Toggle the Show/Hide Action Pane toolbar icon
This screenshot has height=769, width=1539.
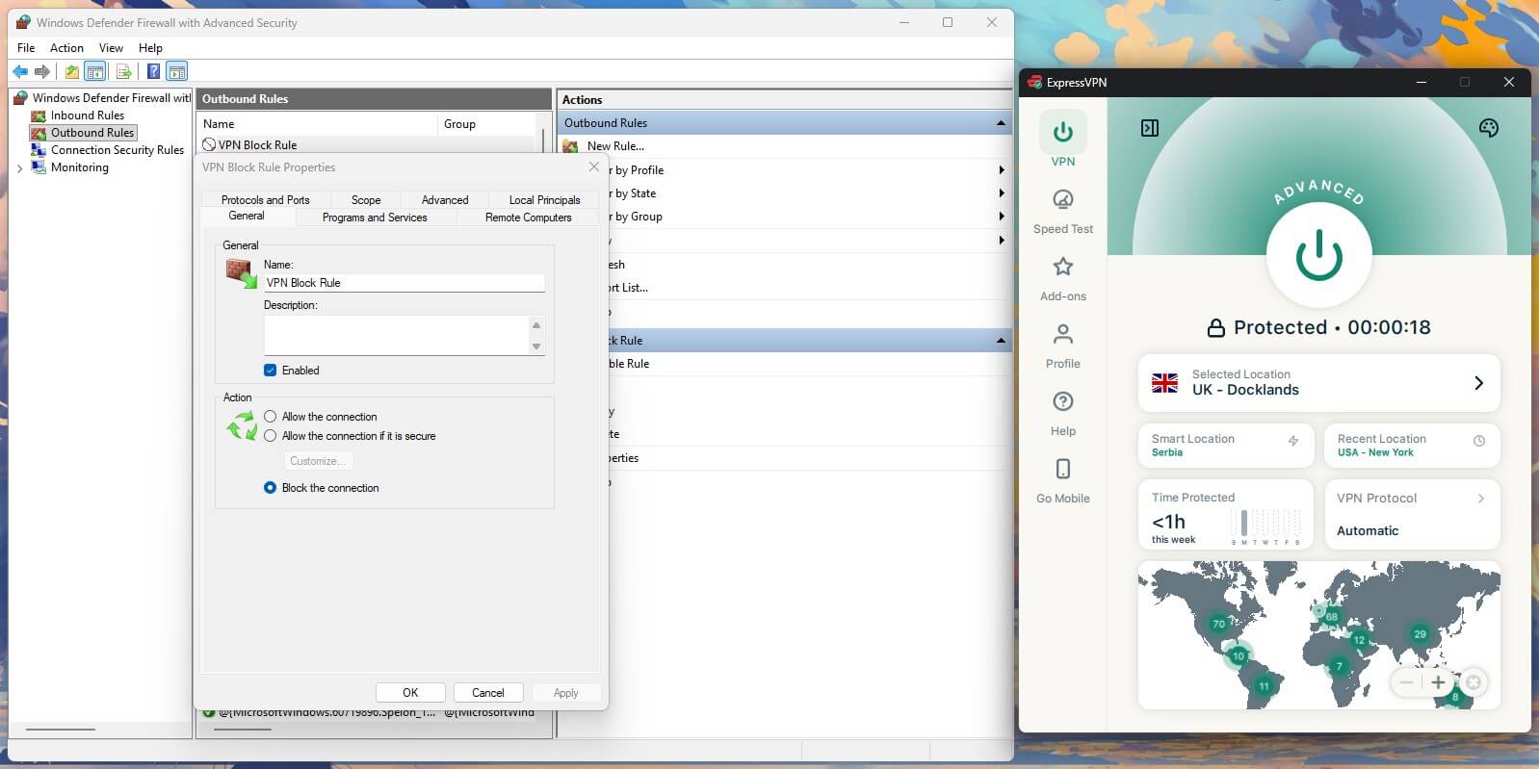pos(176,71)
